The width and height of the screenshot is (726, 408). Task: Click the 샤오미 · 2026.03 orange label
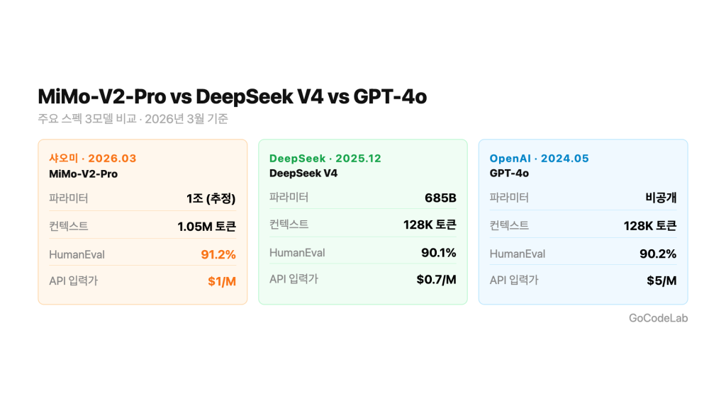point(92,159)
